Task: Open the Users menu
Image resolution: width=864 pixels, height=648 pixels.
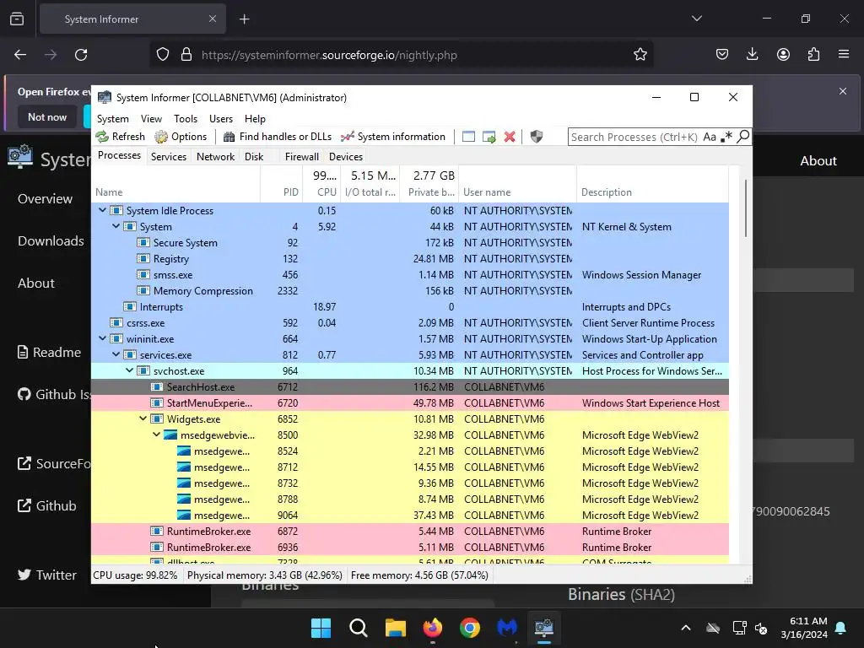Action: pos(221,119)
